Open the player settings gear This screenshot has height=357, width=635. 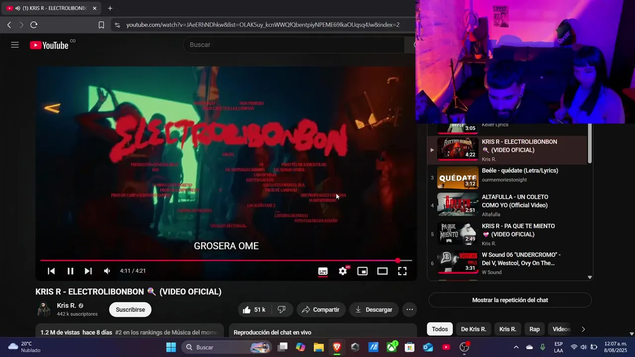pyautogui.click(x=343, y=271)
